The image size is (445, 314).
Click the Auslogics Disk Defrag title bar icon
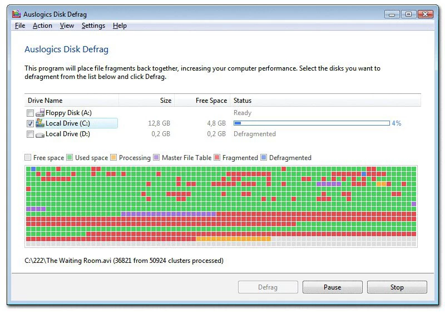(x=17, y=14)
